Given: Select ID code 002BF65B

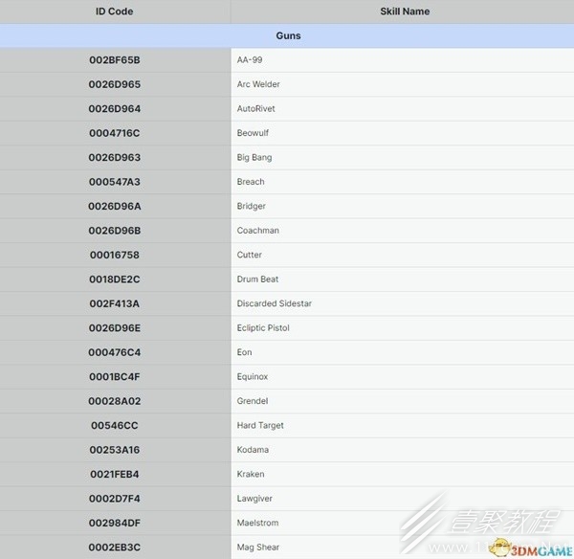Looking at the screenshot, I should [x=115, y=60].
